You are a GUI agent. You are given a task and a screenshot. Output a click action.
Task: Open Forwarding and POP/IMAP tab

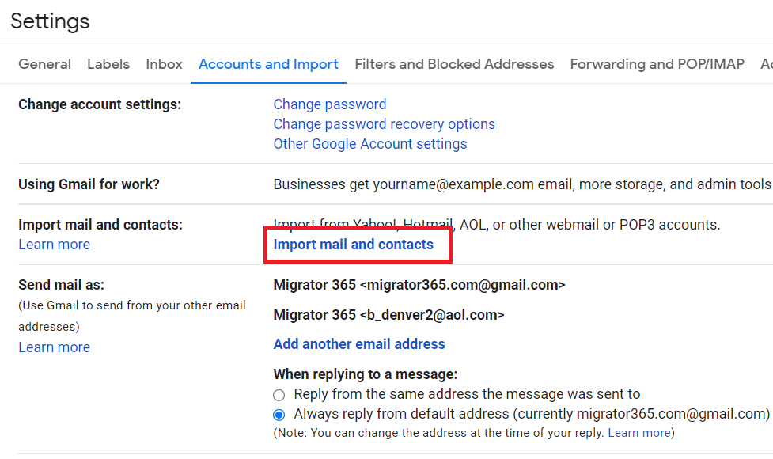click(657, 64)
